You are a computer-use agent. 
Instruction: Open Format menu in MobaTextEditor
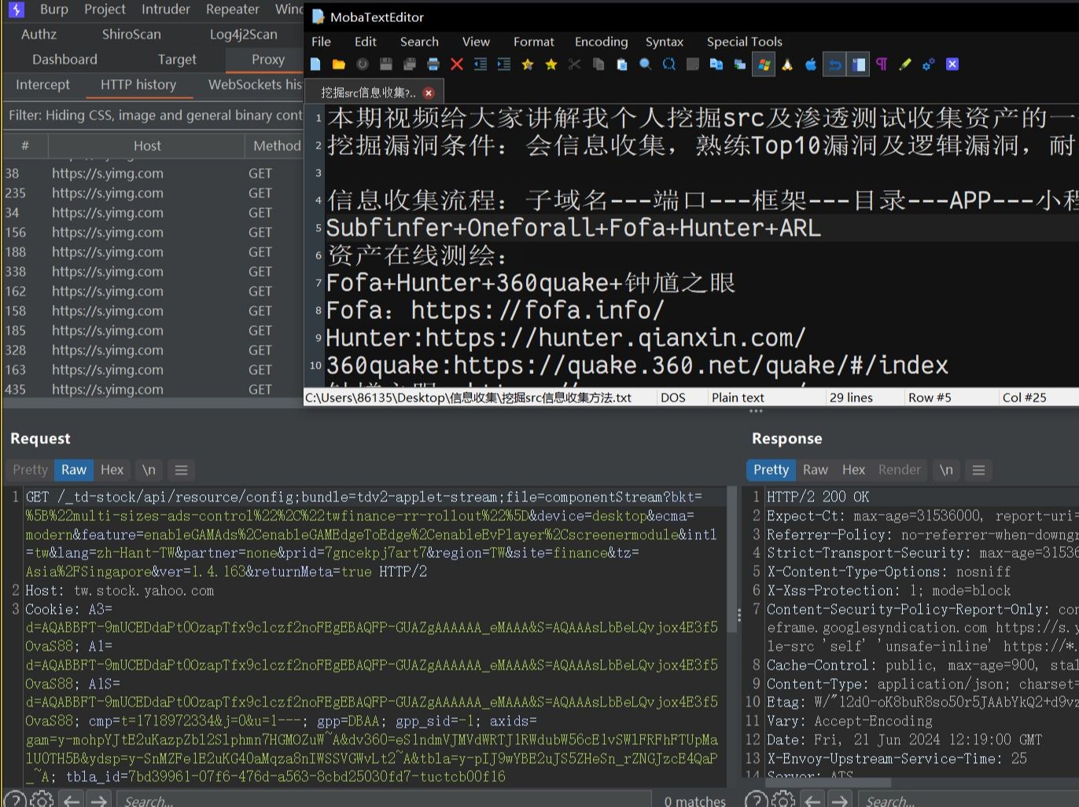pyautogui.click(x=534, y=42)
